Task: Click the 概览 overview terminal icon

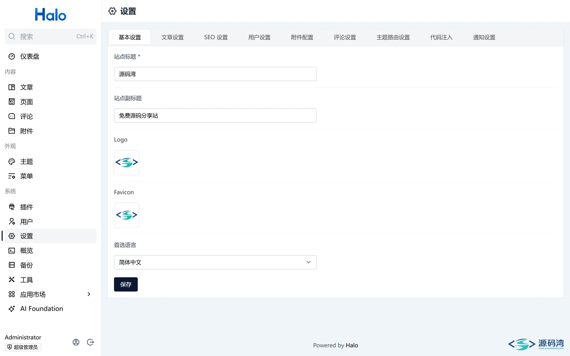Action: point(12,251)
